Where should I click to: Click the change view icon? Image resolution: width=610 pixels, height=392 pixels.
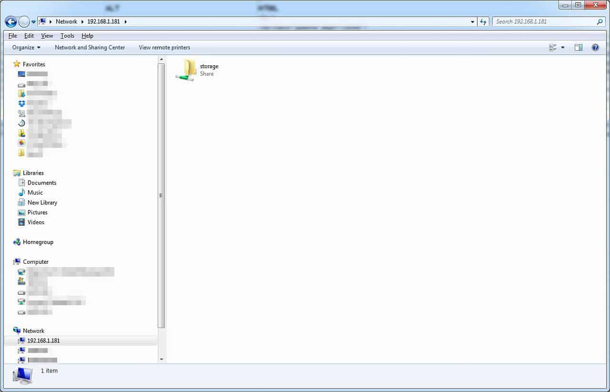[x=553, y=48]
